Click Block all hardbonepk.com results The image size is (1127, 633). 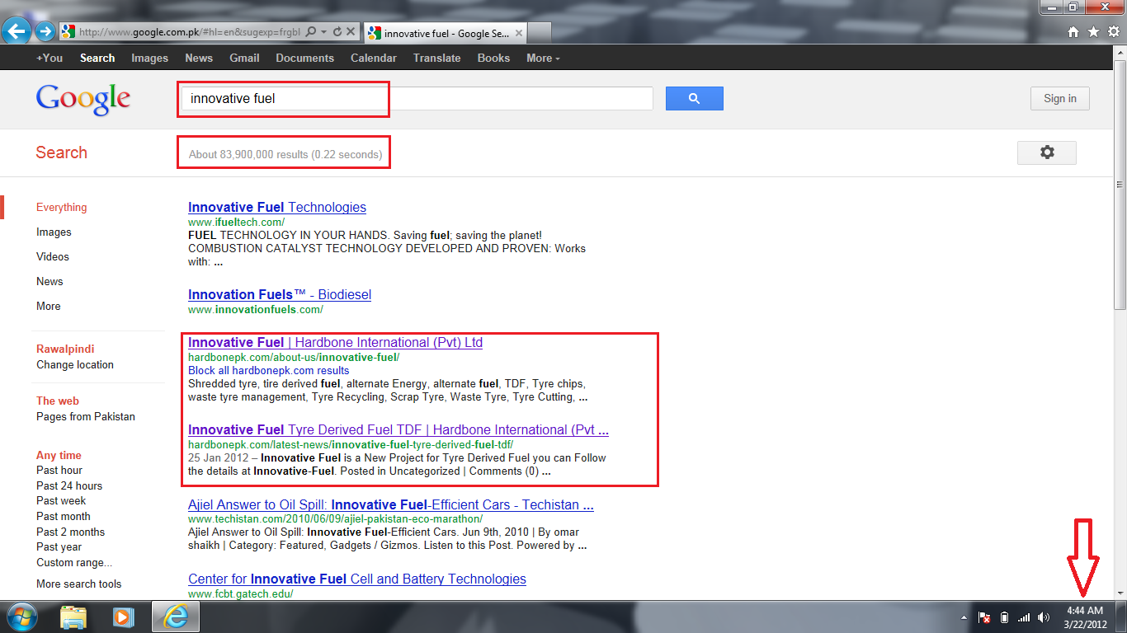click(269, 370)
